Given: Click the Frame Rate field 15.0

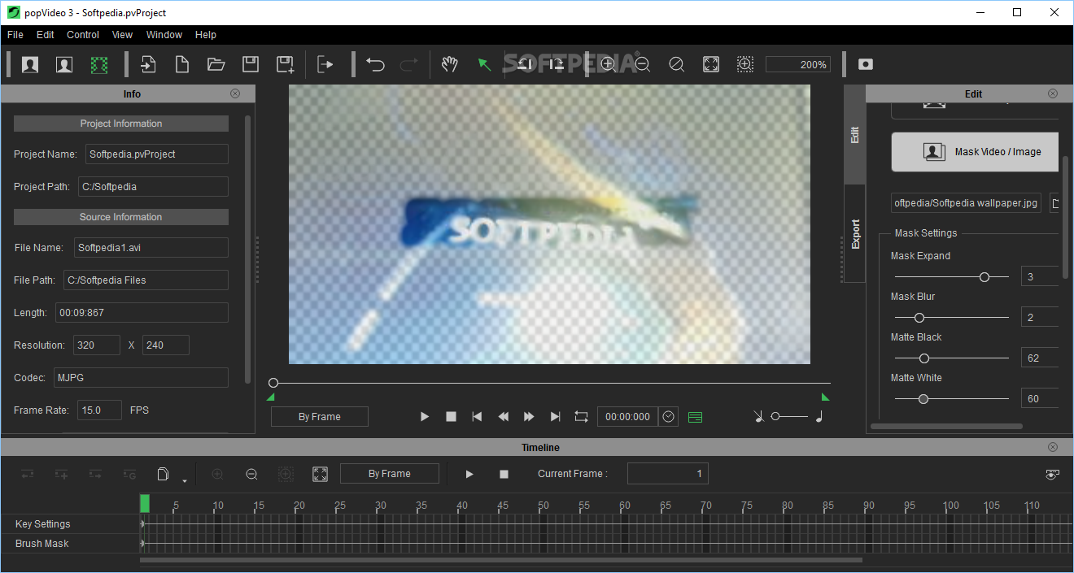Looking at the screenshot, I should click(99, 410).
